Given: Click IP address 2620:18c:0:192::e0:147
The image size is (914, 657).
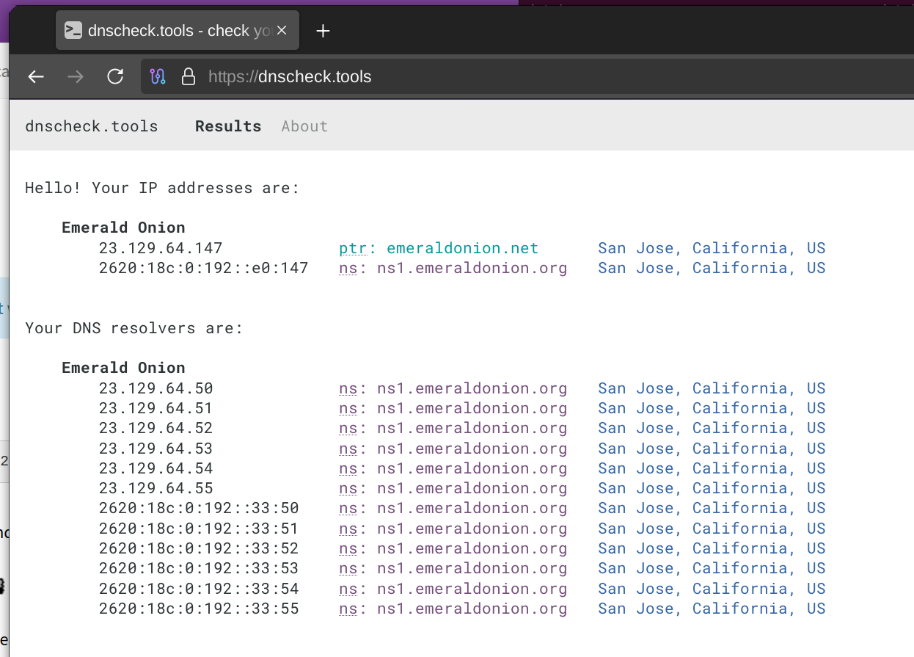Looking at the screenshot, I should pos(204,268).
